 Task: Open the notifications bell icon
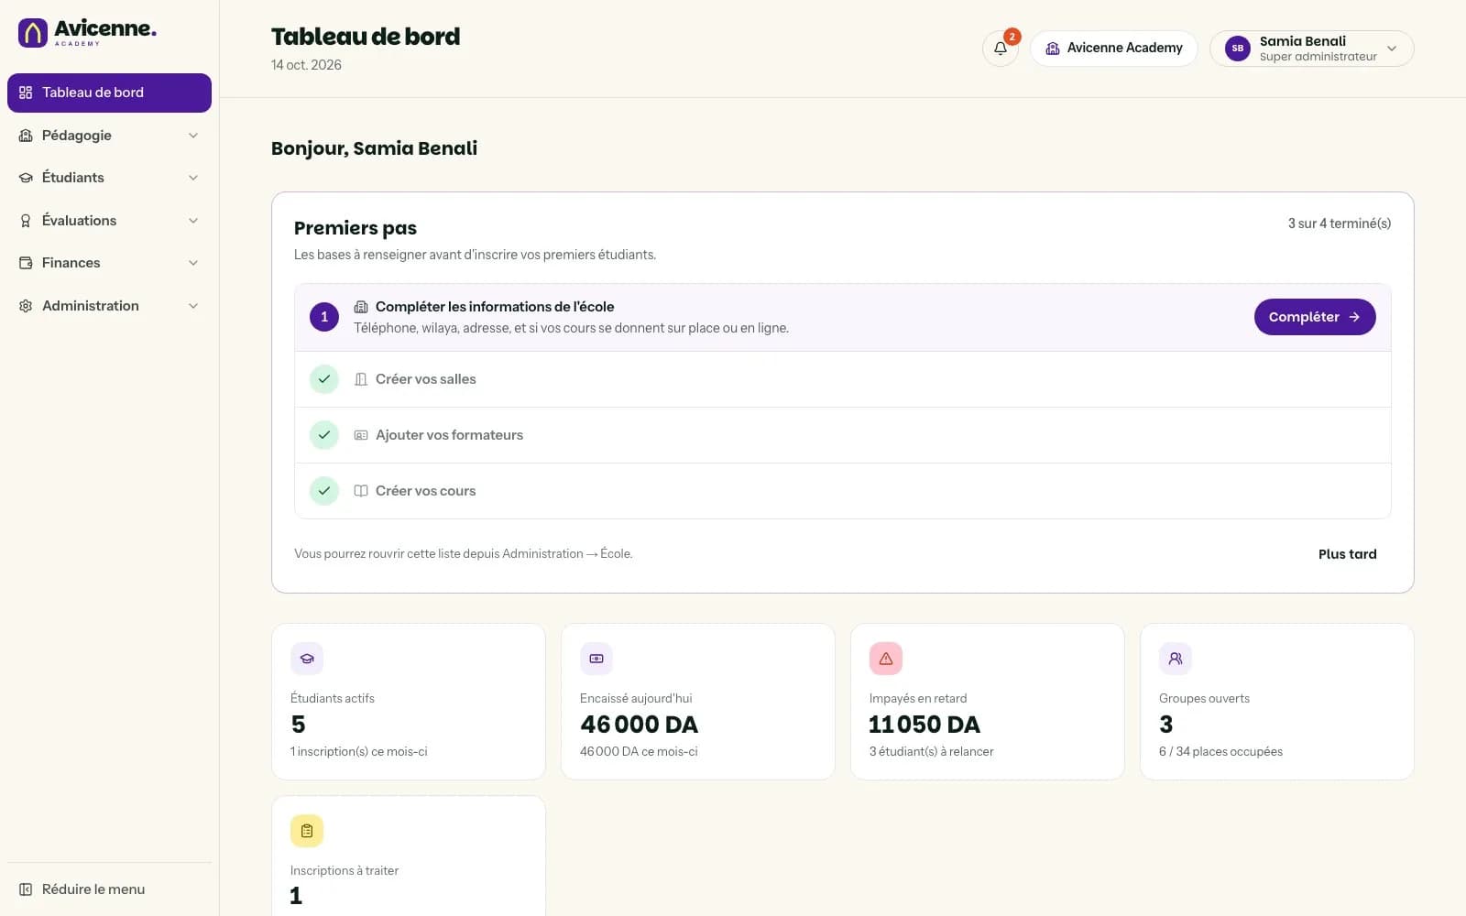(1001, 49)
